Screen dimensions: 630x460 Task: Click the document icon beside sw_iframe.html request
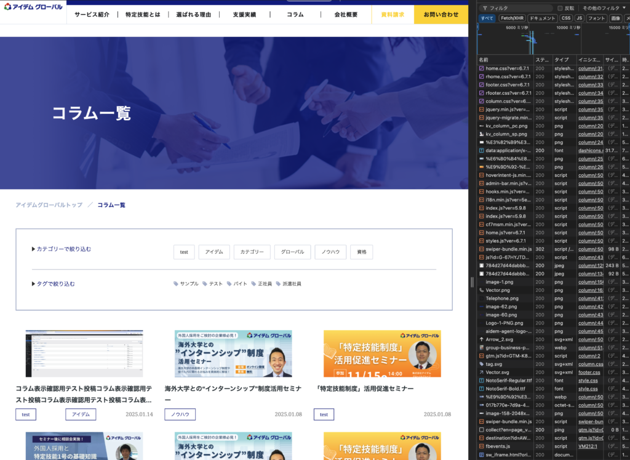click(x=481, y=454)
